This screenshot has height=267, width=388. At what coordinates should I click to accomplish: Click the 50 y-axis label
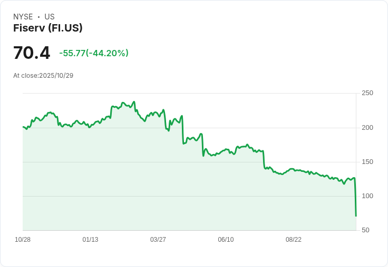[365, 230]
